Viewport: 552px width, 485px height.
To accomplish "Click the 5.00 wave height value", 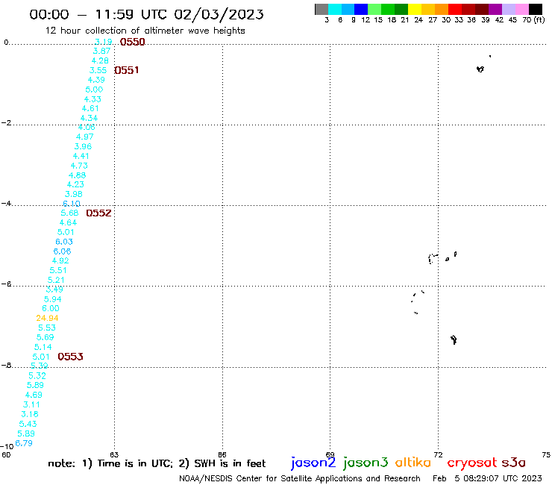I will pyautogui.click(x=94, y=90).
